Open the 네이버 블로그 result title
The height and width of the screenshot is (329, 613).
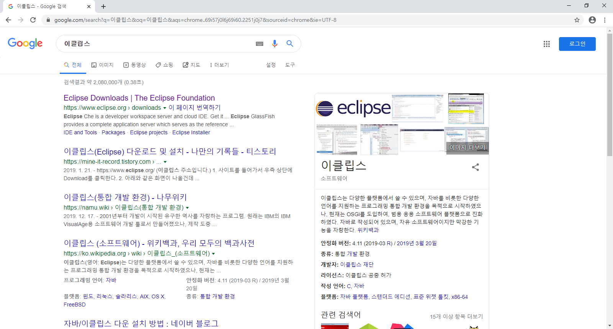[141, 324]
